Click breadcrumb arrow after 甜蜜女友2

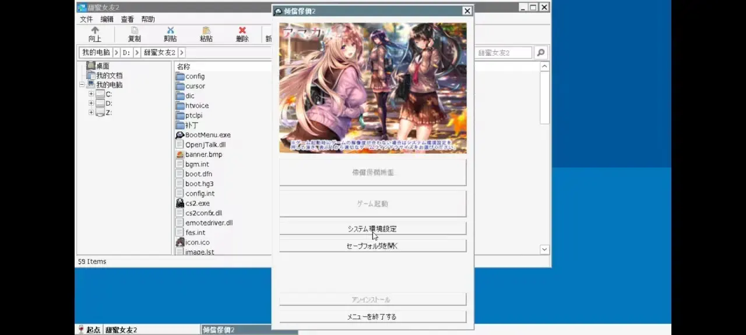click(x=182, y=53)
